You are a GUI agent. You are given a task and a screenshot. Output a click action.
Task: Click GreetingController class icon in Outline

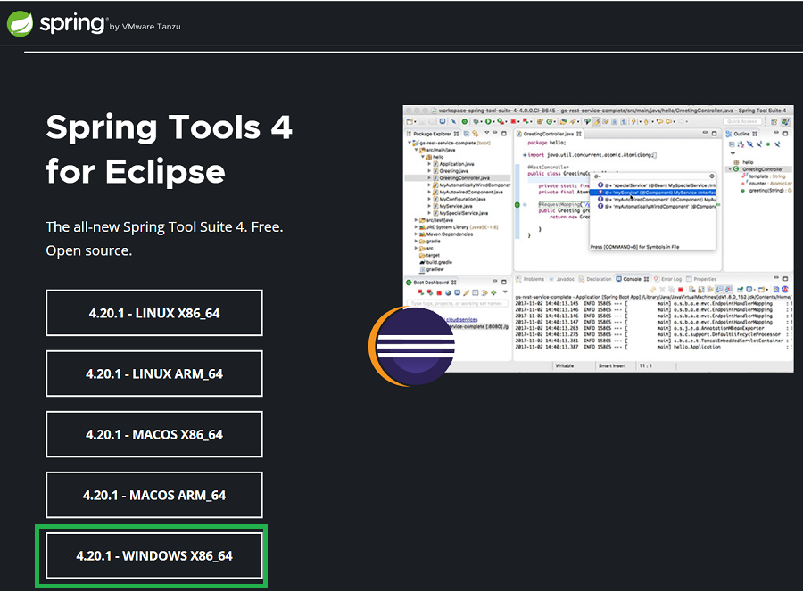pos(736,169)
